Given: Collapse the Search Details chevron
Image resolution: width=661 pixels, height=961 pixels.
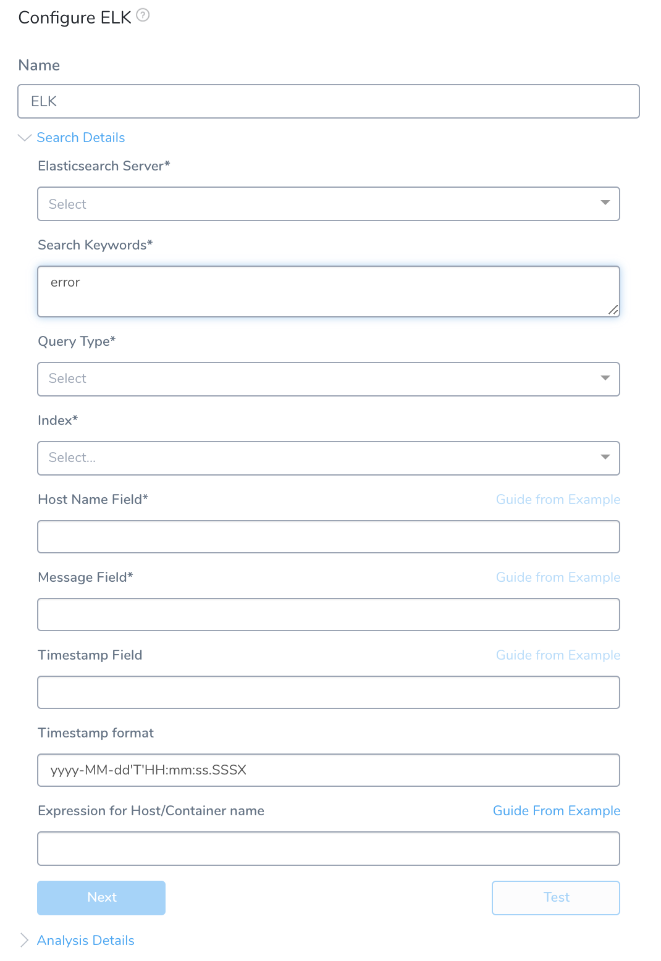Looking at the screenshot, I should (x=25, y=138).
